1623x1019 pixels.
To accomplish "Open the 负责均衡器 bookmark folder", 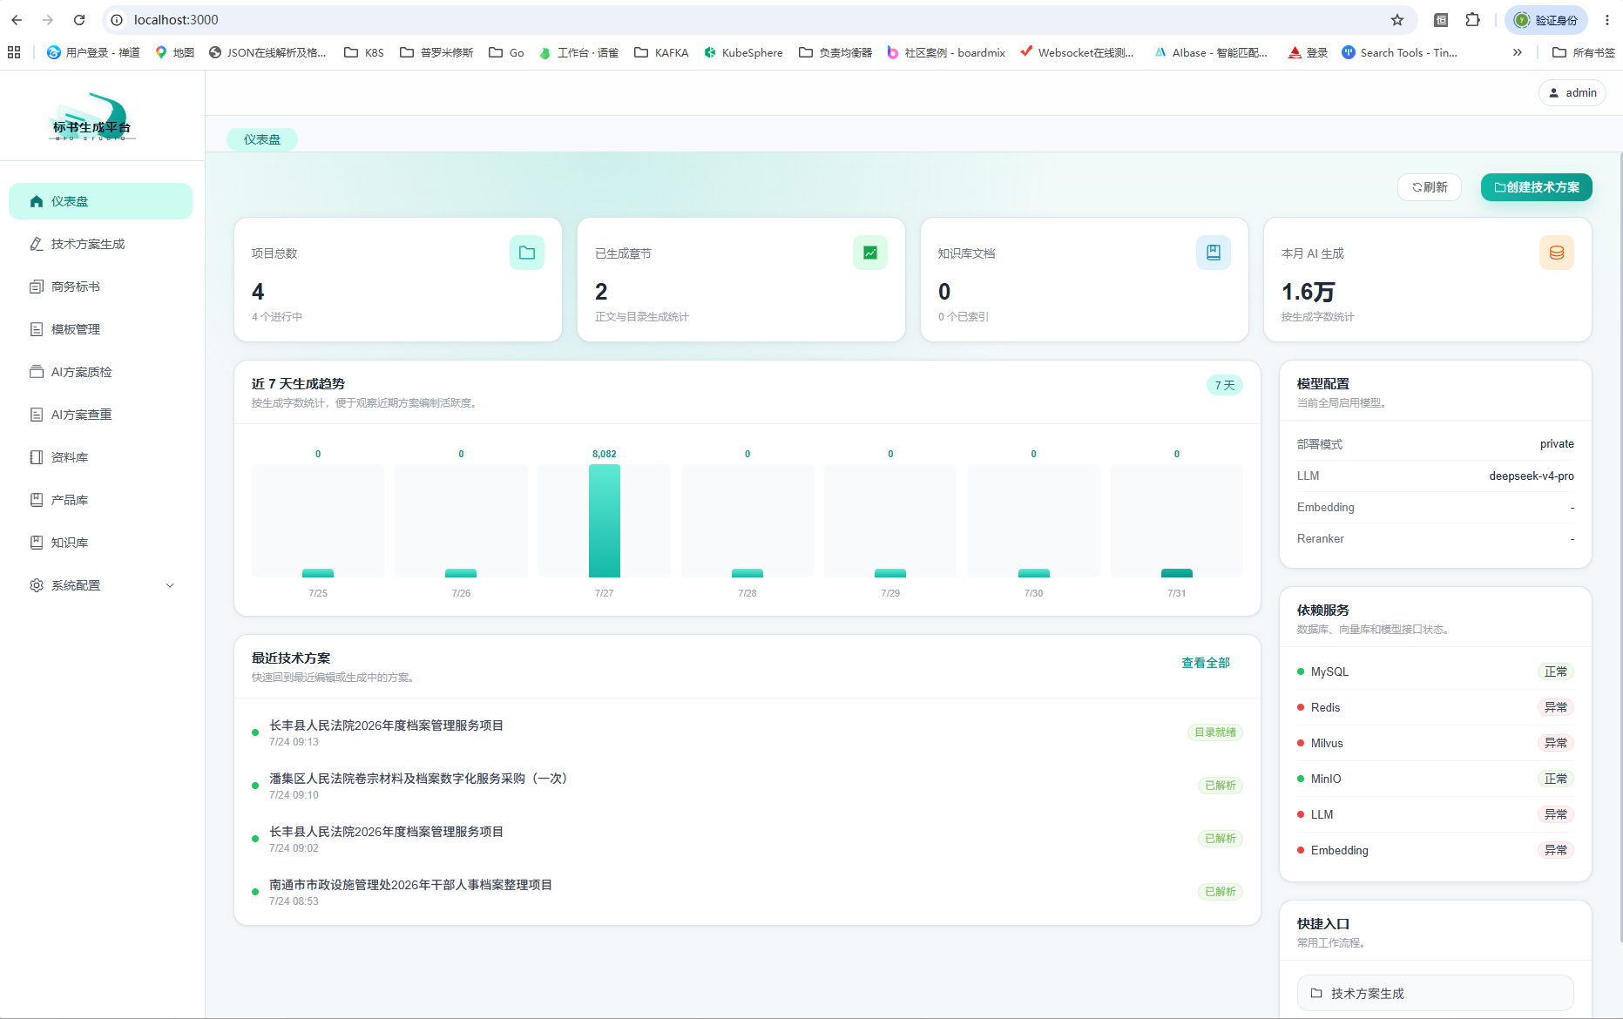I will (x=835, y=52).
